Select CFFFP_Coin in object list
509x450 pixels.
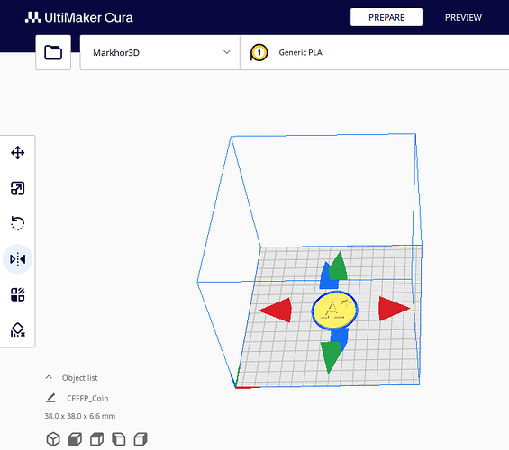coord(87,398)
